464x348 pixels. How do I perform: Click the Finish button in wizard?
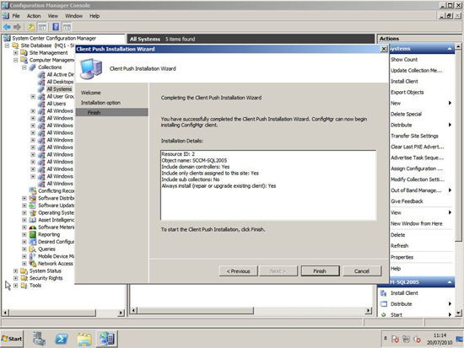pos(320,271)
